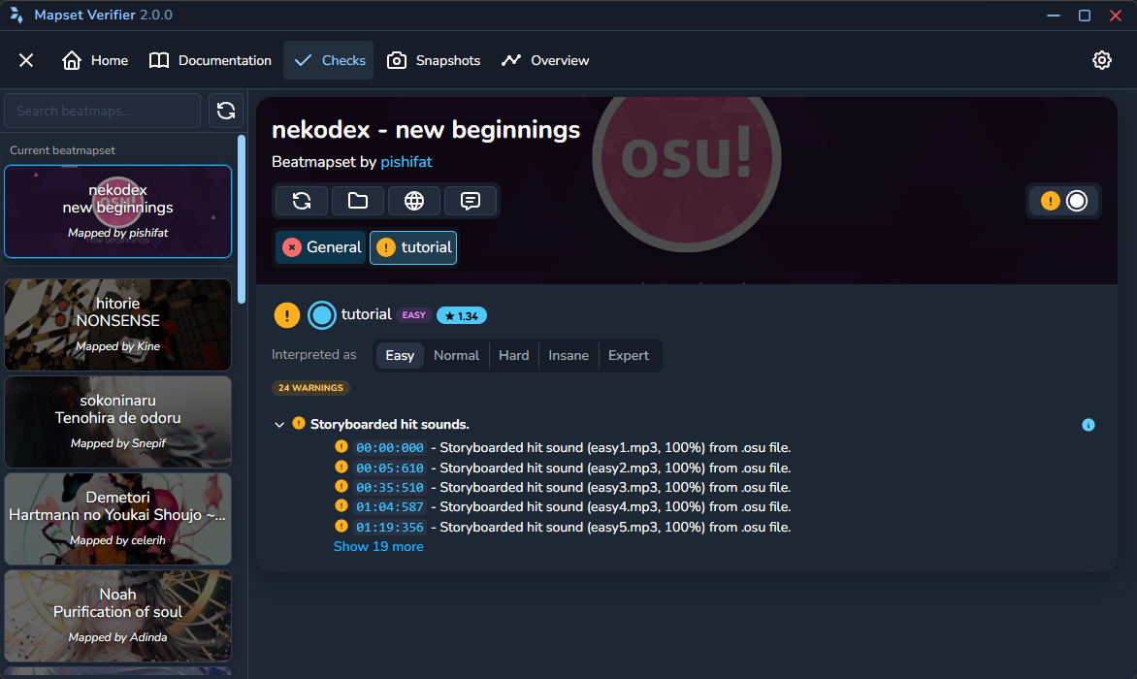The image size is (1137, 679).
Task: Collapse the Storyboarded hit sounds check
Action: [279, 425]
